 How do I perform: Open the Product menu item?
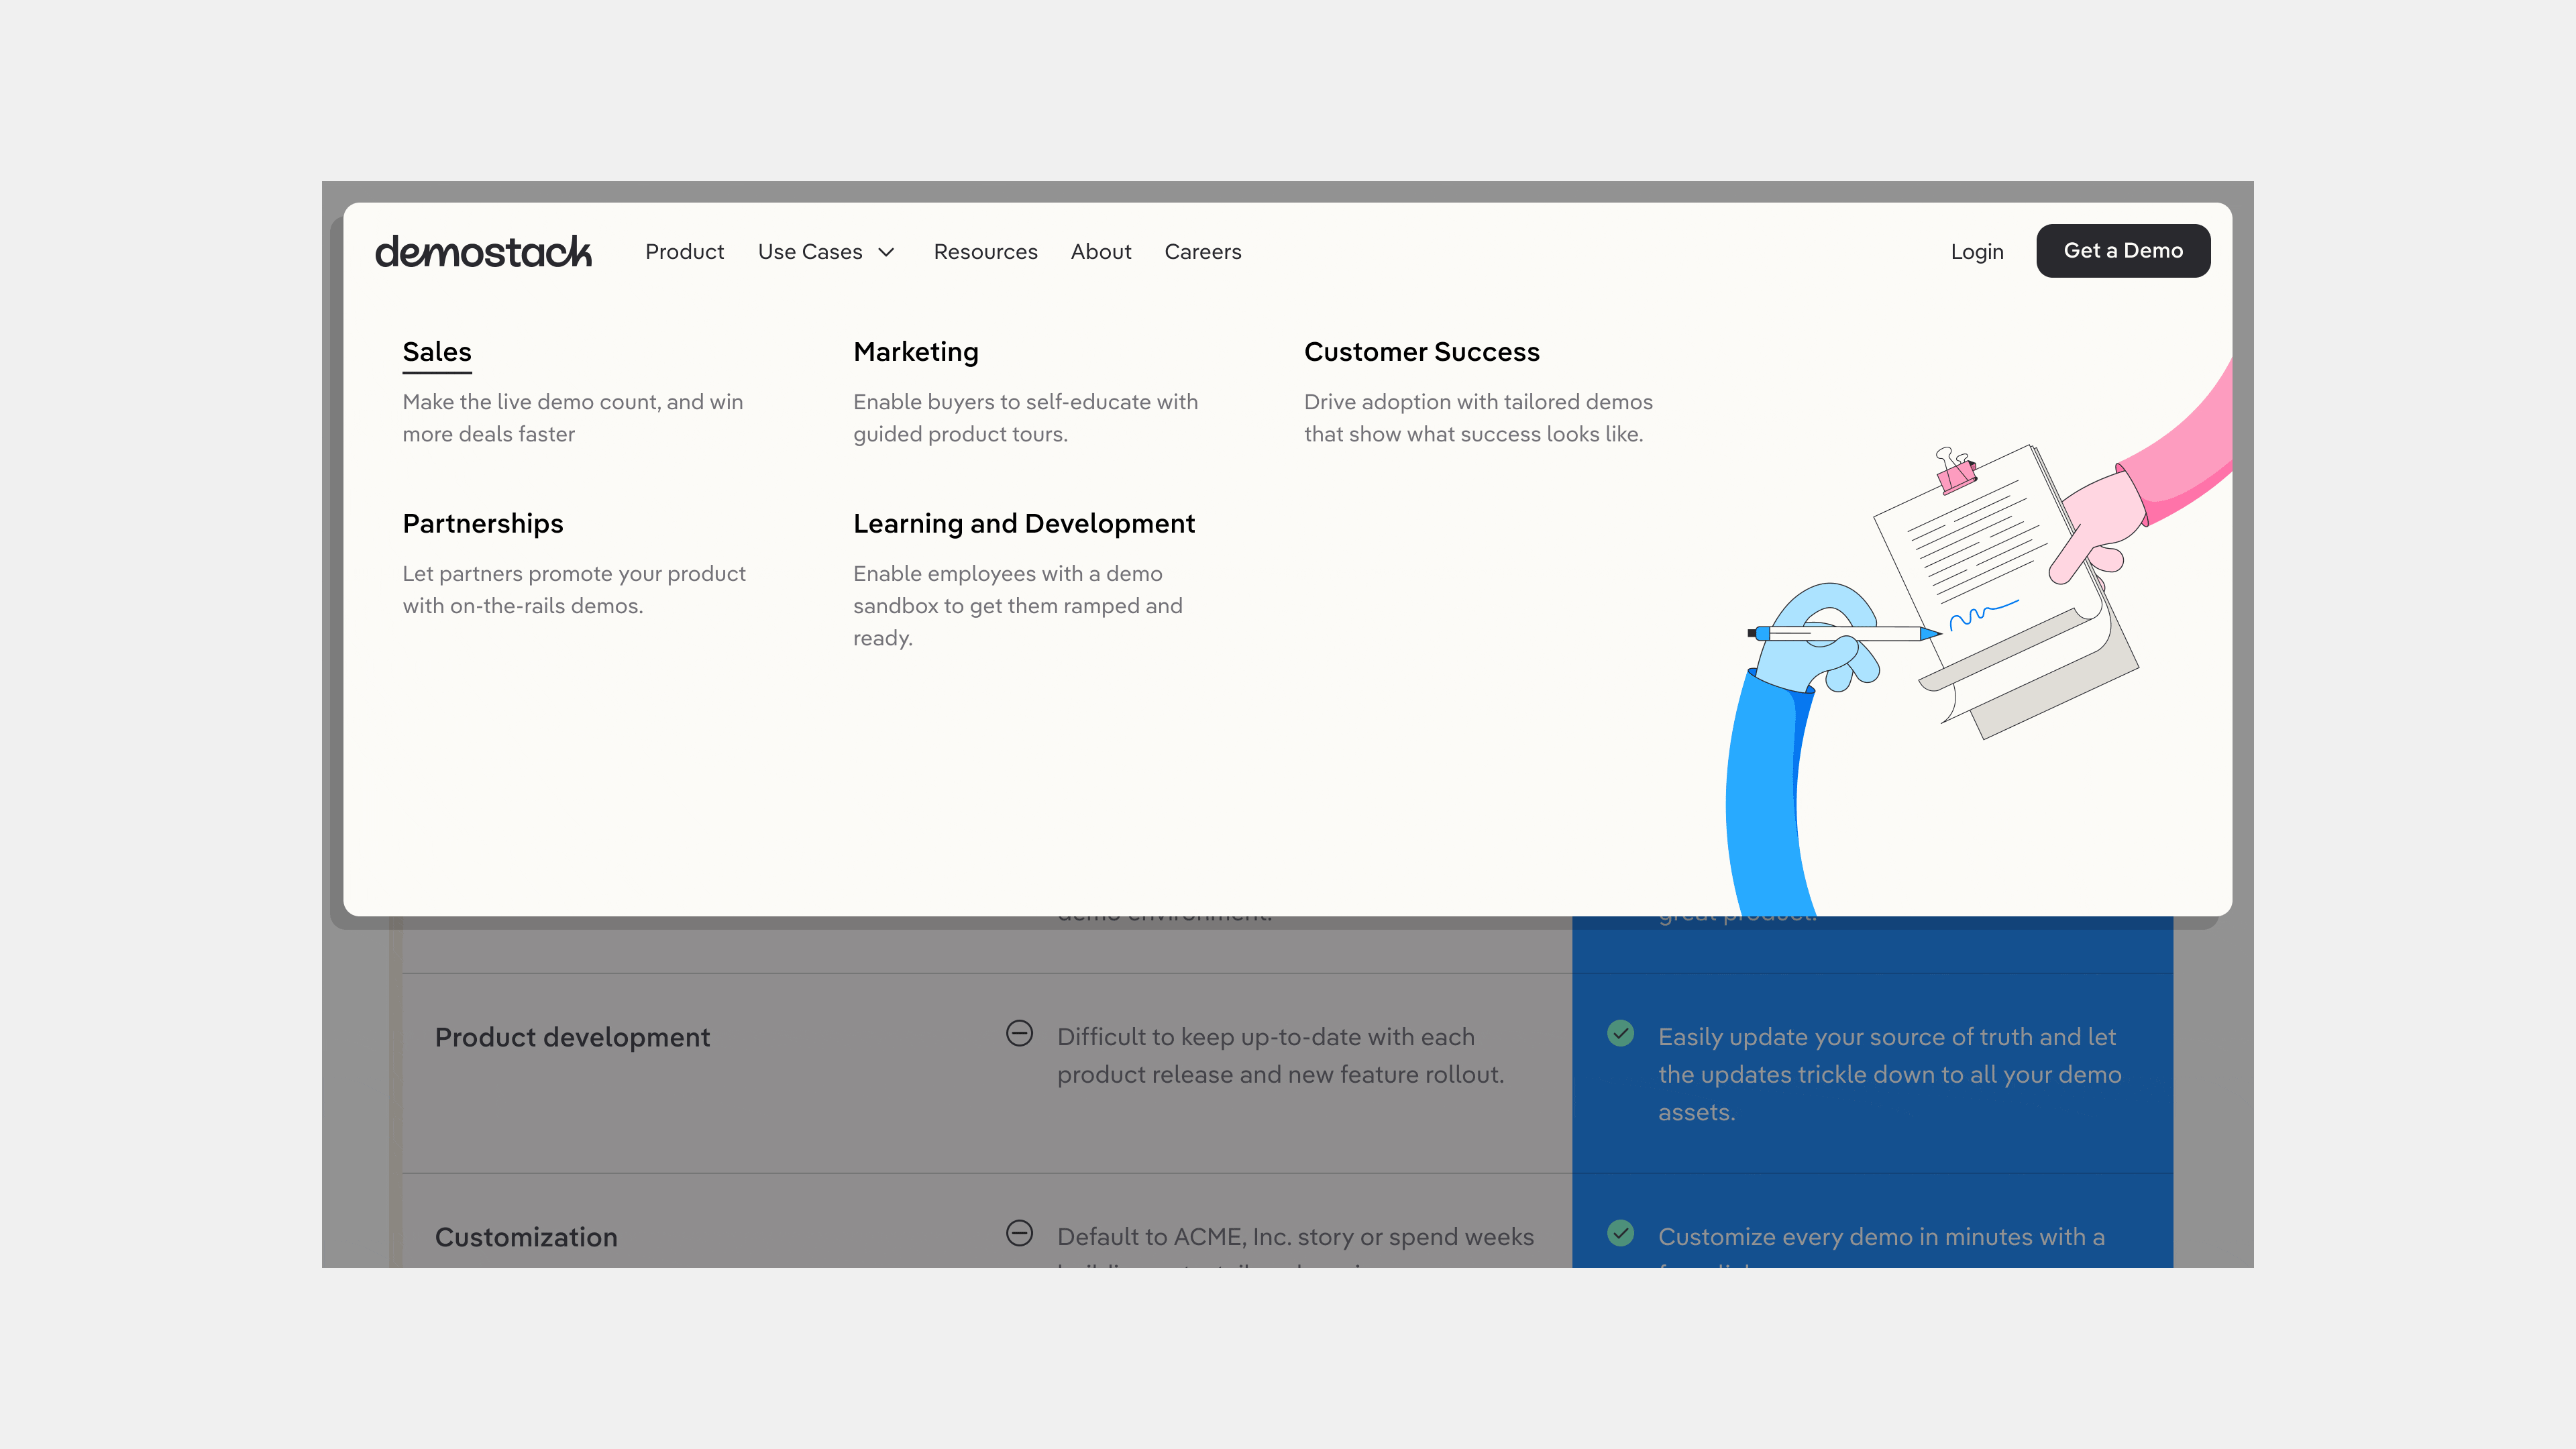tap(684, 252)
